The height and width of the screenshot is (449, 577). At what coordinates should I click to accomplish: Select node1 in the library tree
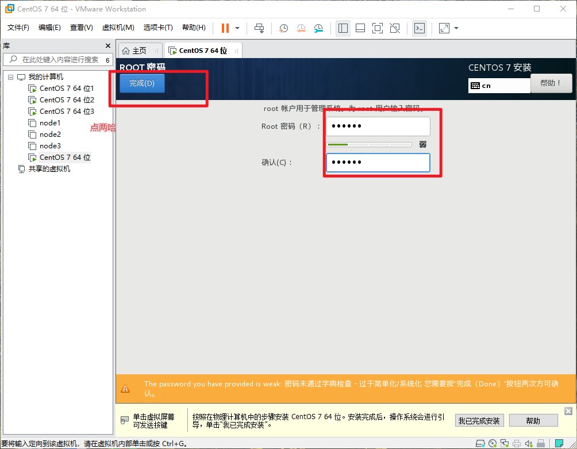(x=49, y=122)
